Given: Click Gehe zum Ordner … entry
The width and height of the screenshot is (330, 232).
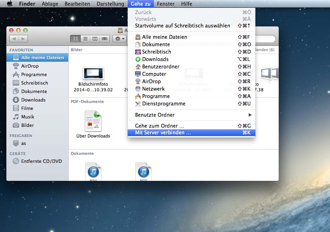Looking at the screenshot, I should [x=160, y=126].
